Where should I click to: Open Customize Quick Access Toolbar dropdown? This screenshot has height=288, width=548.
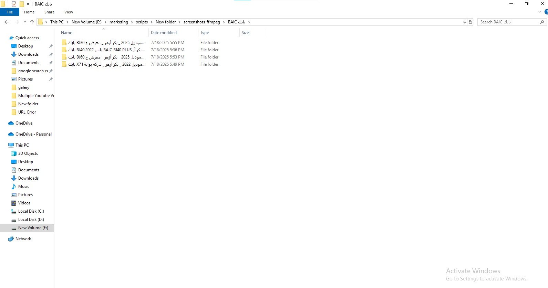coord(28,4)
